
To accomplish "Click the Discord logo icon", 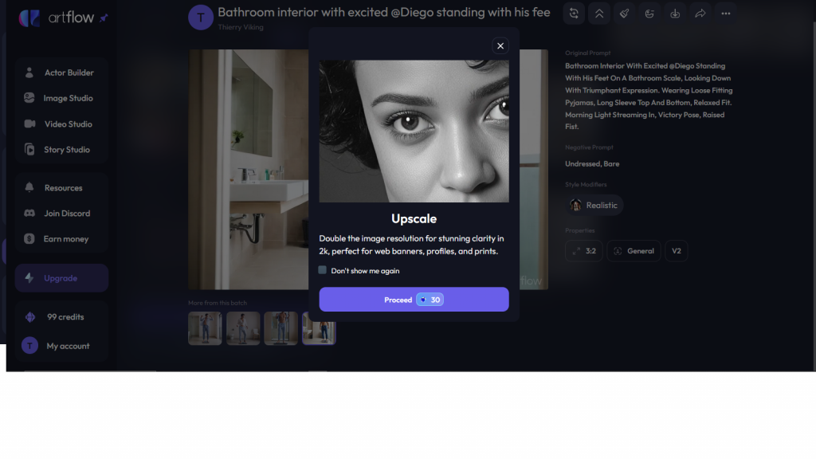I will pos(29,214).
